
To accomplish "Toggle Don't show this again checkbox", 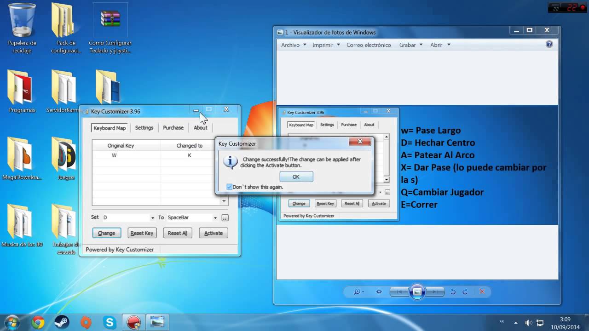I will (x=229, y=187).
